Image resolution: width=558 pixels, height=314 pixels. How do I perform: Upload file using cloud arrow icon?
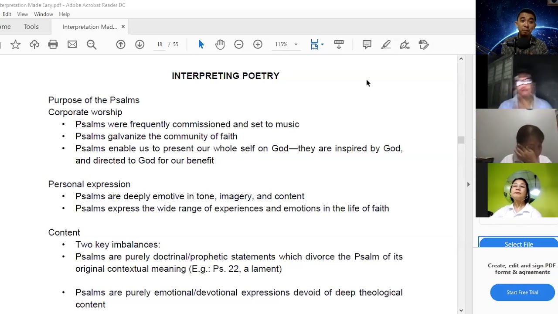34,44
